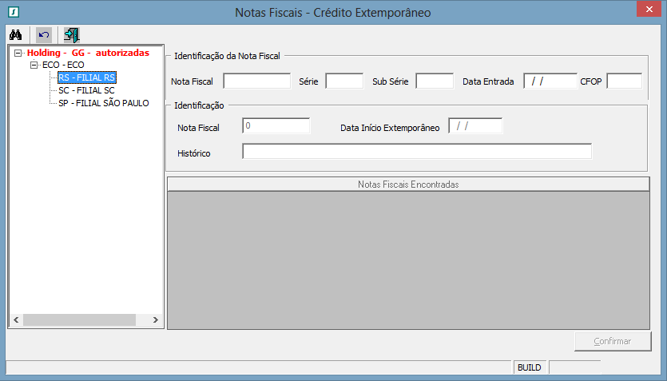Click the Série input field

point(344,81)
